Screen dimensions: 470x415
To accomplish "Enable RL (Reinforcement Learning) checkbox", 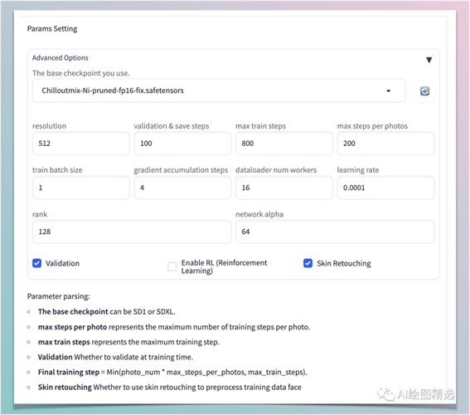I will 172,266.
